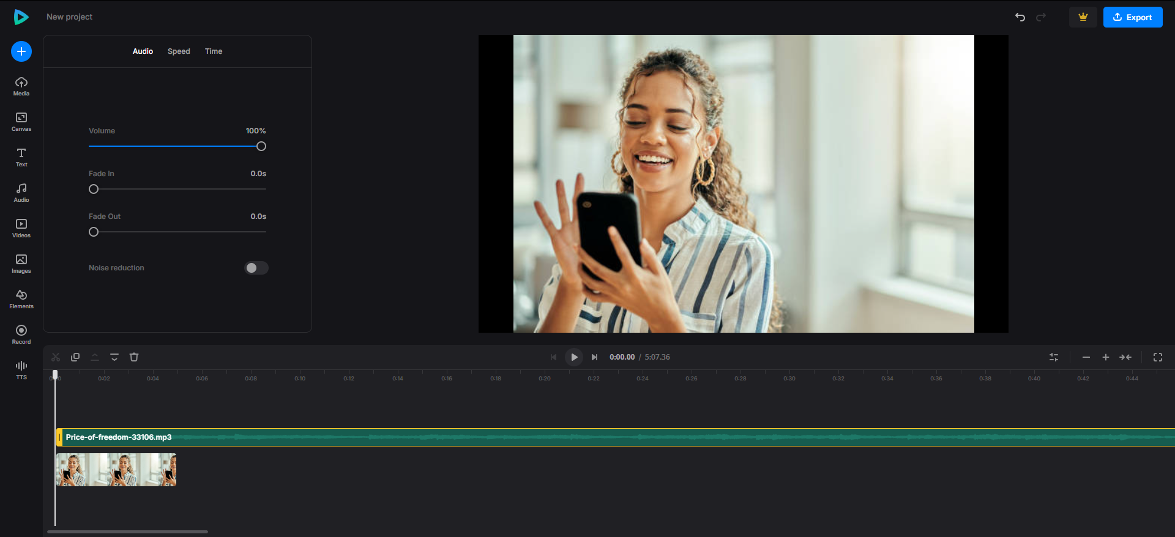The height and width of the screenshot is (537, 1175).
Task: Click the timeline horizontal scrollbar
Action: pyautogui.click(x=128, y=531)
